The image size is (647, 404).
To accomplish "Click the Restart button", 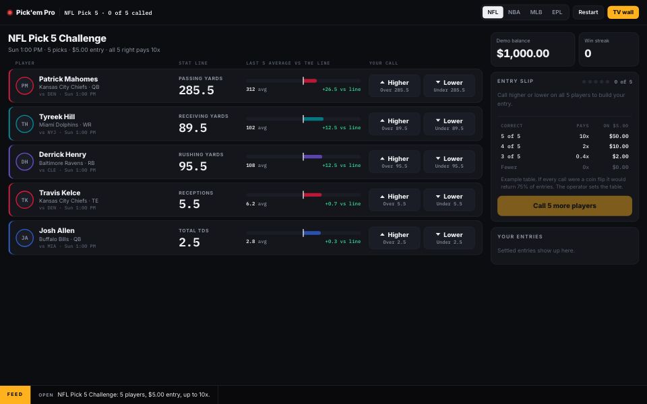I will [x=588, y=12].
